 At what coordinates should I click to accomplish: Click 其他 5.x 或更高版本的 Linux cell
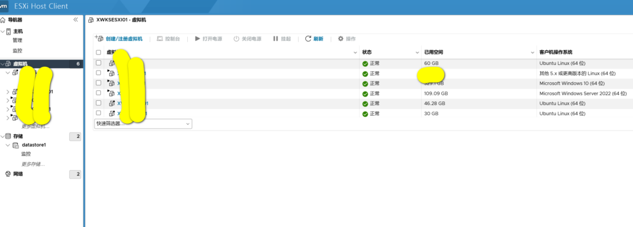click(x=577, y=73)
